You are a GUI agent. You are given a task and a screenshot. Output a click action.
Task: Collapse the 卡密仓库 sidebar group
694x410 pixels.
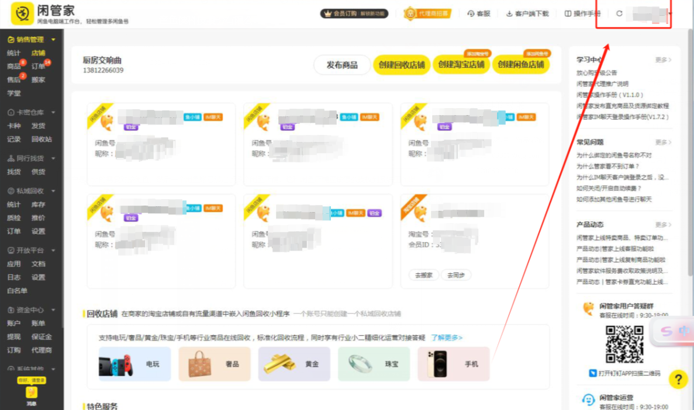pos(53,112)
